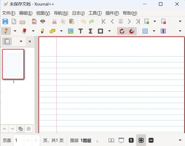Expand first toolbar overflow arrow
The width and height of the screenshot is (185, 146).
[180, 22]
